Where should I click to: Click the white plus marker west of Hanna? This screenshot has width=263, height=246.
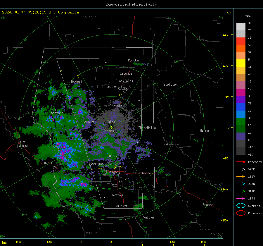click(x=165, y=118)
